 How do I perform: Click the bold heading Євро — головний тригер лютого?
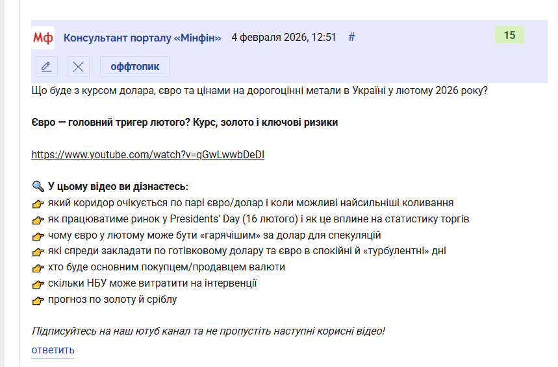(x=184, y=122)
